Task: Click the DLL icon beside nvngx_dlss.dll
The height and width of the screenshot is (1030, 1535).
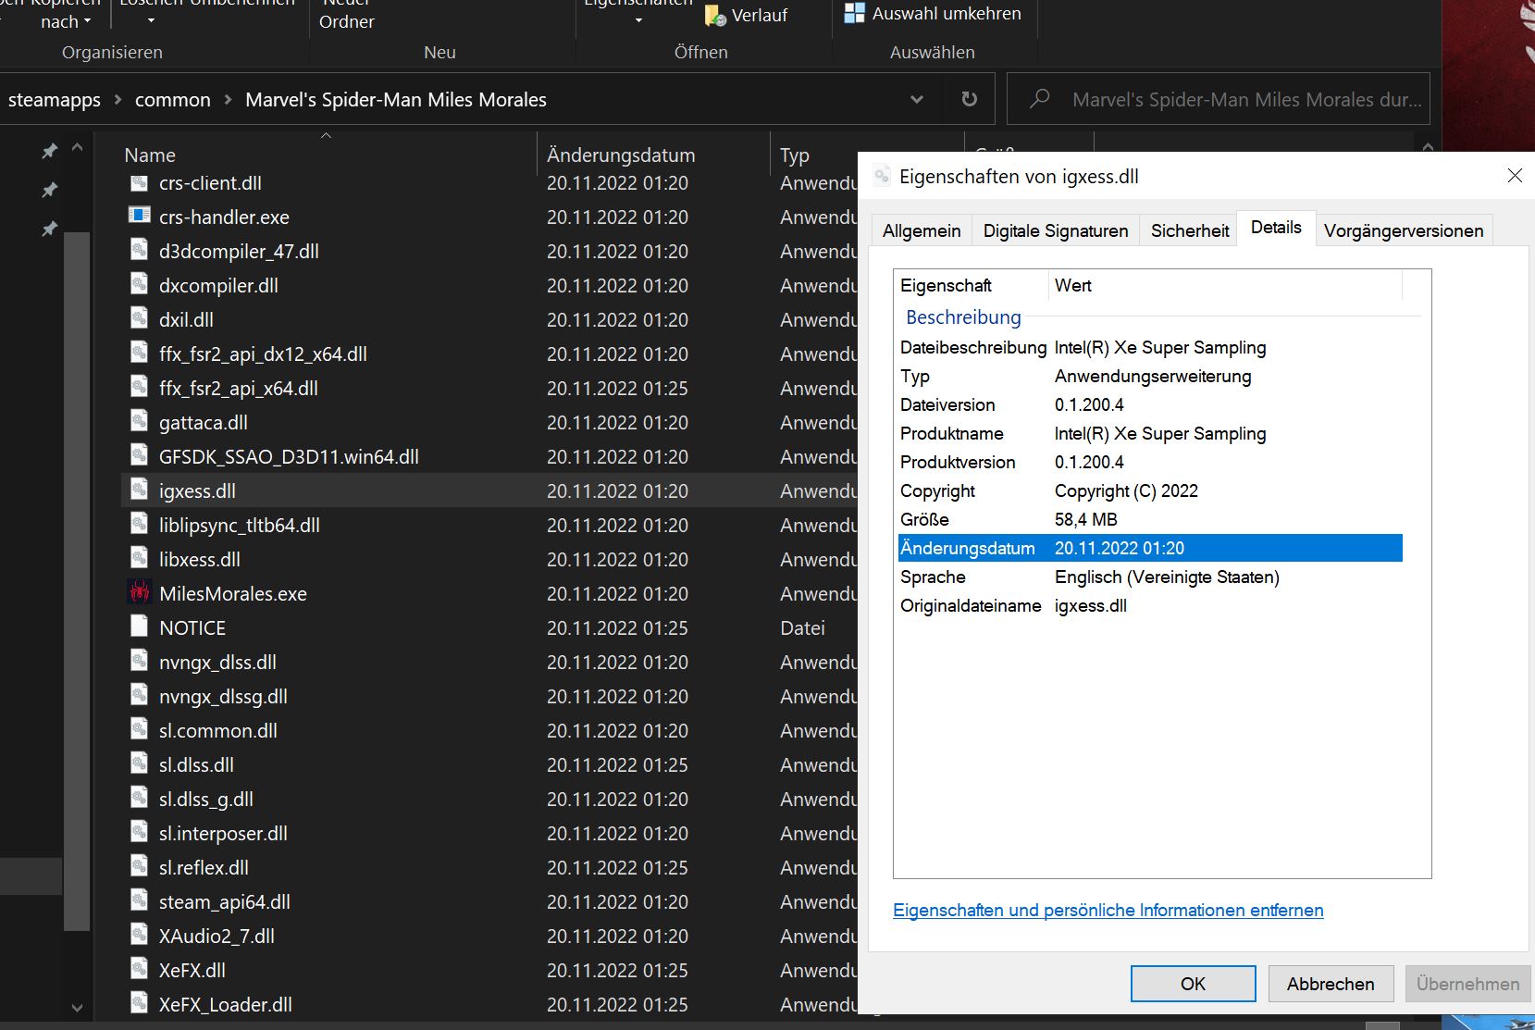Action: 139,661
